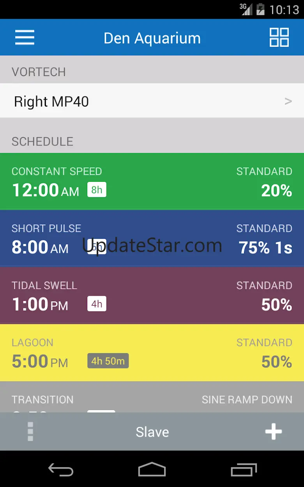
Task: Tap the 75% 1s pulse setting
Action: click(265, 247)
